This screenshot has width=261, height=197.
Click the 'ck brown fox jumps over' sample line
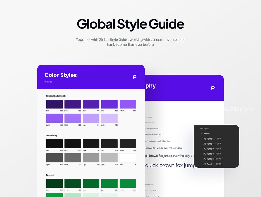click(x=169, y=156)
